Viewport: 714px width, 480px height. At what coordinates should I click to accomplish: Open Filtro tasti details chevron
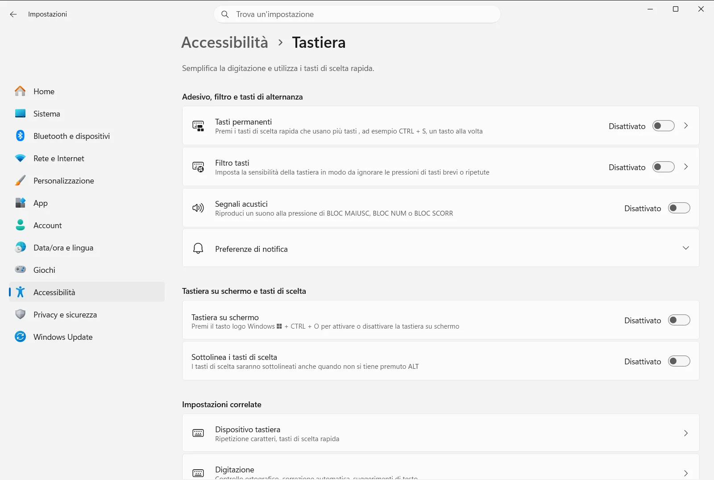click(x=686, y=167)
